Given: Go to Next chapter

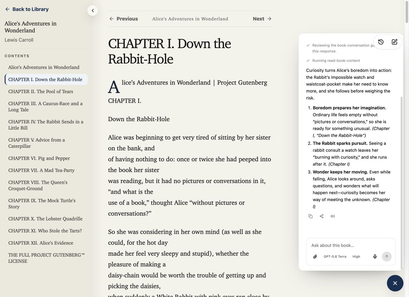Looking at the screenshot, I should tap(262, 19).
